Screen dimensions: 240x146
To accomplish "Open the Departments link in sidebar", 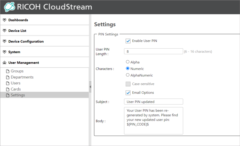I will 22,77.
